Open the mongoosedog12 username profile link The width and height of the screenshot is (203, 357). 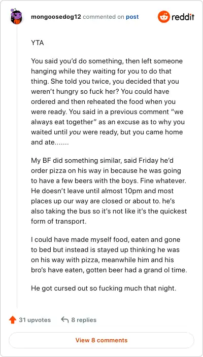[56, 17]
